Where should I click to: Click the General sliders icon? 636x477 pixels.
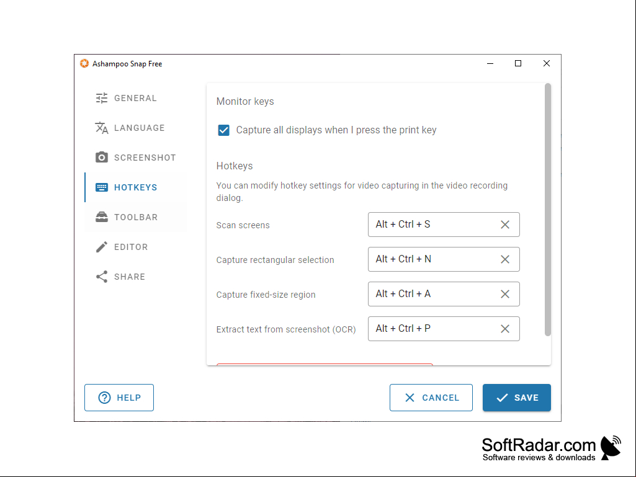coord(101,98)
